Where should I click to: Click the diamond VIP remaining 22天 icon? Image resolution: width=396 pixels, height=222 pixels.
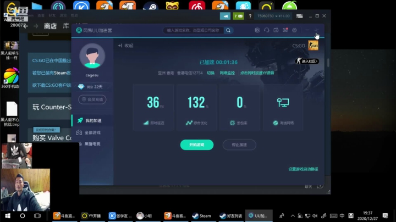(81, 87)
